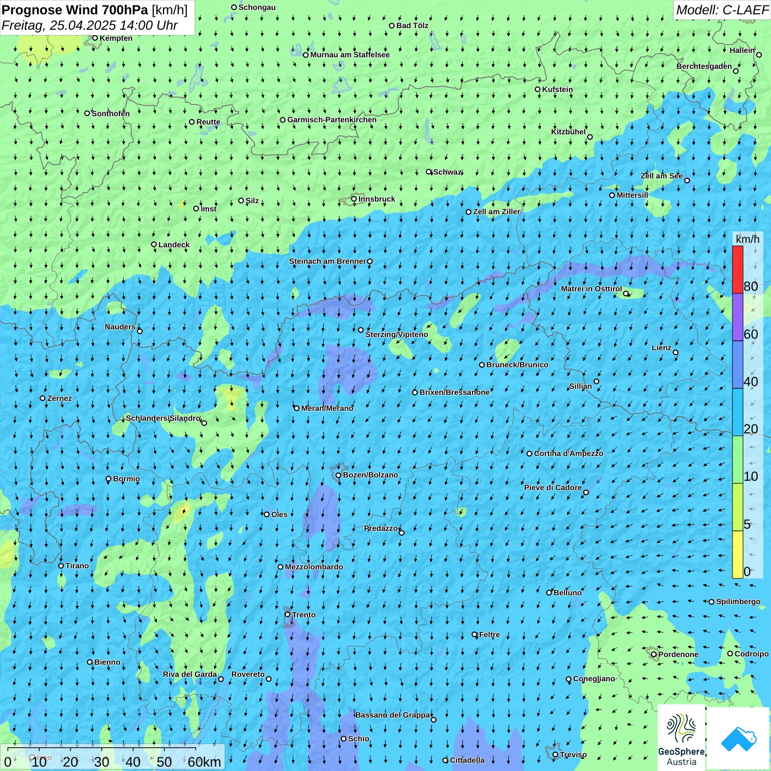Click the 'Modell: C-LAEF' label
771x771 pixels.
[722, 10]
